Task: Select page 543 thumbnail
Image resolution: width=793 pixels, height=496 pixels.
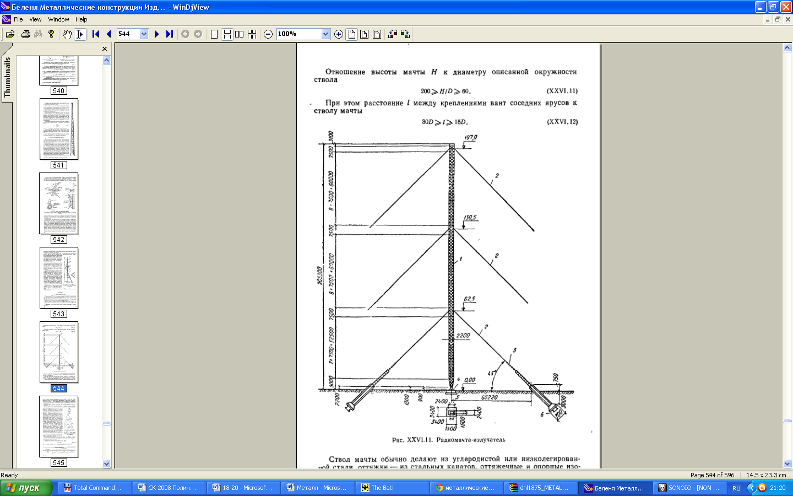Action: [59, 278]
